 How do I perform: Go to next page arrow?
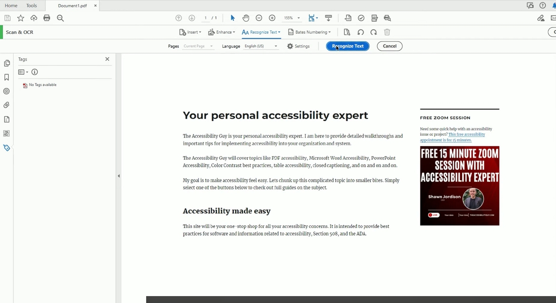click(192, 18)
